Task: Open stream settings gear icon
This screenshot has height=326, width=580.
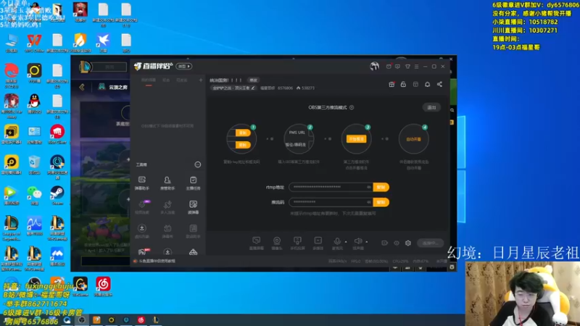Action: pyautogui.click(x=408, y=243)
